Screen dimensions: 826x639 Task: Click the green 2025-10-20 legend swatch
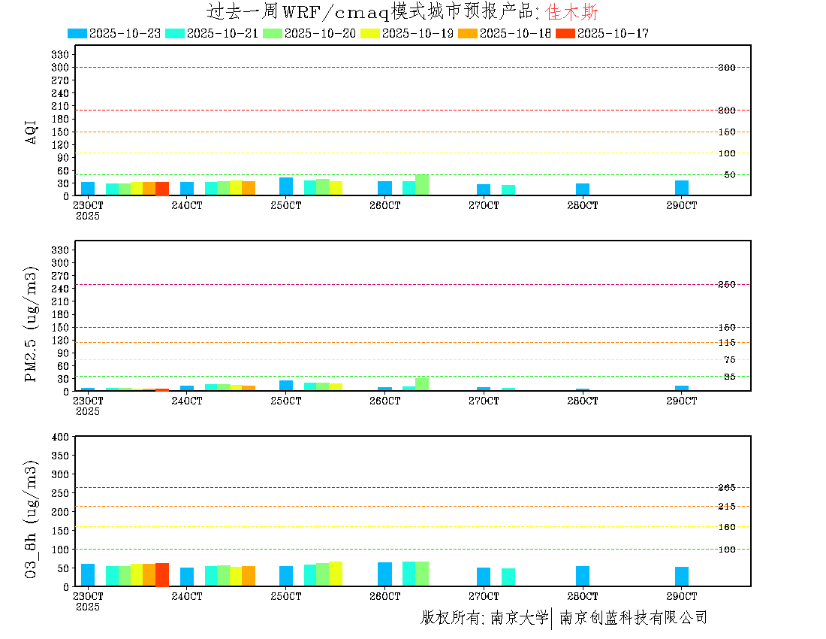[273, 33]
